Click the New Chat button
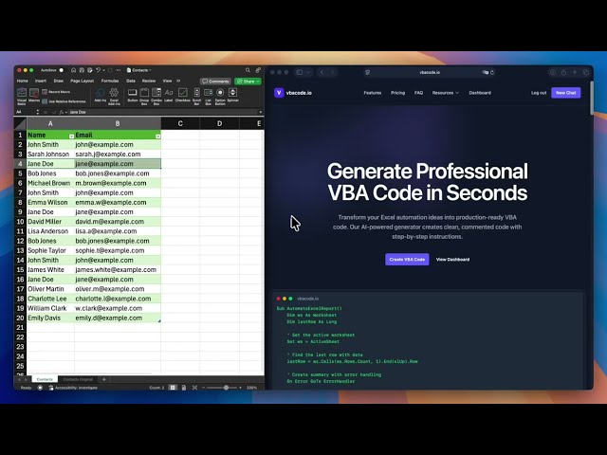Image resolution: width=607 pixels, height=455 pixels. [x=565, y=93]
